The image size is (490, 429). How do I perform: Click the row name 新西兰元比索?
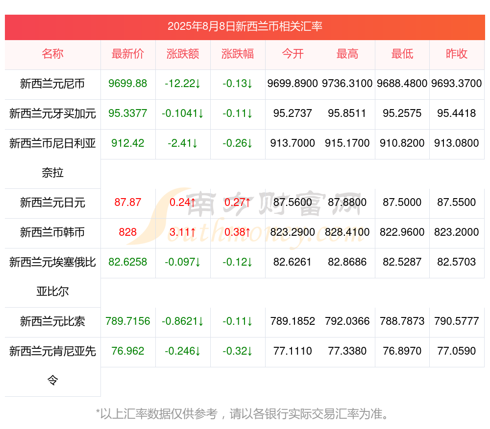coord(52,321)
